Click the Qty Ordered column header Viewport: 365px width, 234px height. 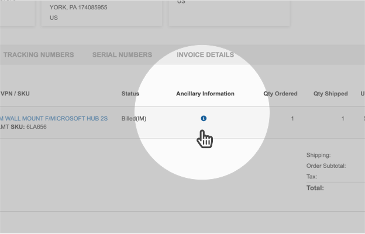pos(280,94)
